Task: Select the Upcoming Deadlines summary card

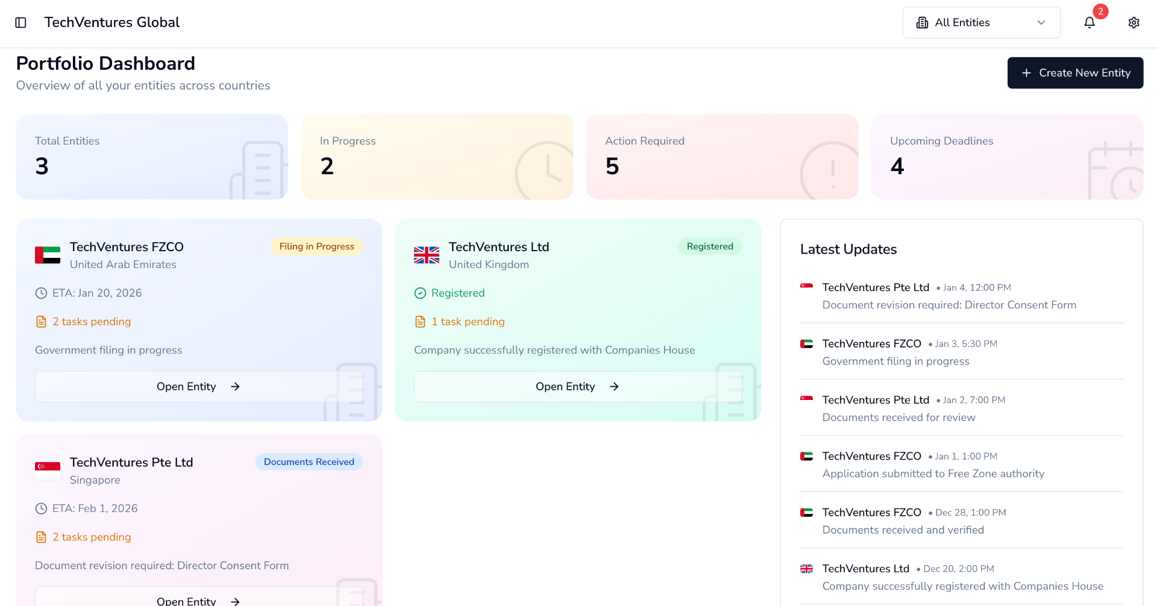Action: click(x=1007, y=157)
